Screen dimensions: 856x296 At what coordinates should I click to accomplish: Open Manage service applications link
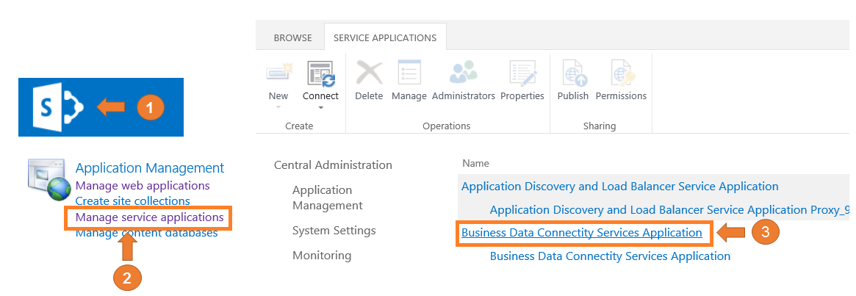coord(149,217)
